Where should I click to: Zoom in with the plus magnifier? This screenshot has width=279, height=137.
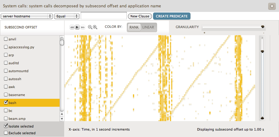click(95, 27)
